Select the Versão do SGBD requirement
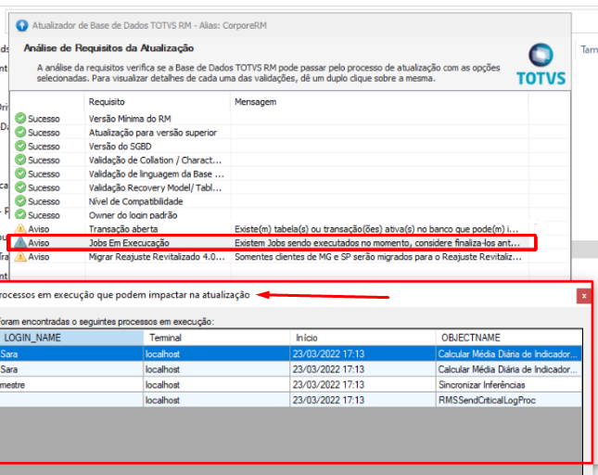This screenshot has height=475, width=598. [121, 147]
